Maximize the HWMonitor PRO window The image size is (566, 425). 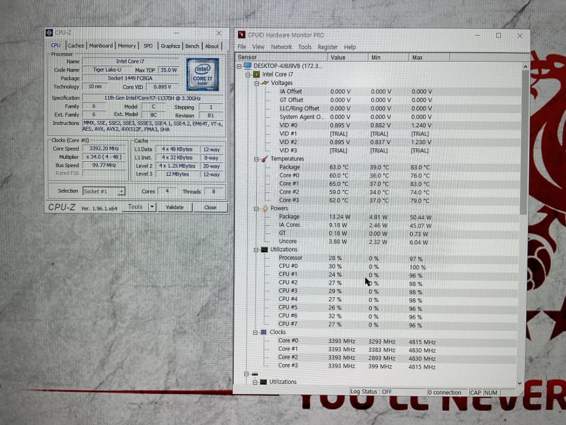pos(499,35)
